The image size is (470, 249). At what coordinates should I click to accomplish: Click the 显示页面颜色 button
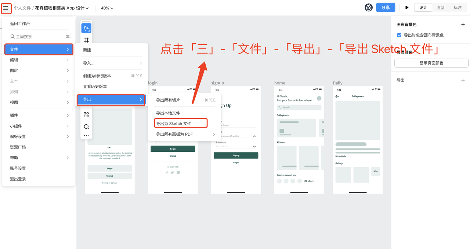click(431, 63)
